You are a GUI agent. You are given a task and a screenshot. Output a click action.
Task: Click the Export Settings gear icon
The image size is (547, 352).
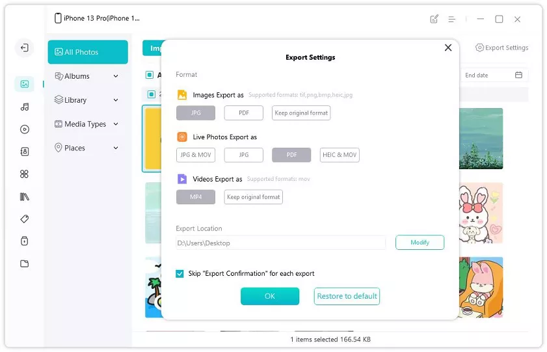tap(479, 47)
